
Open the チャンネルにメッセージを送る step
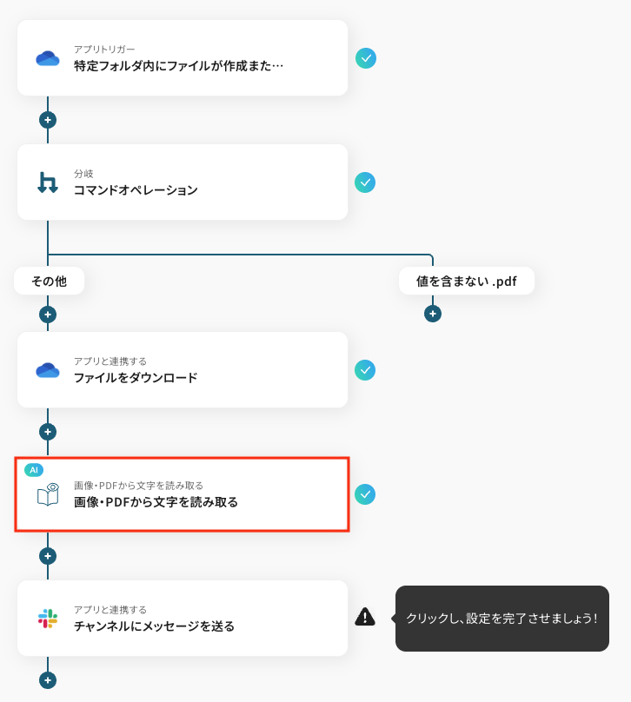183,619
